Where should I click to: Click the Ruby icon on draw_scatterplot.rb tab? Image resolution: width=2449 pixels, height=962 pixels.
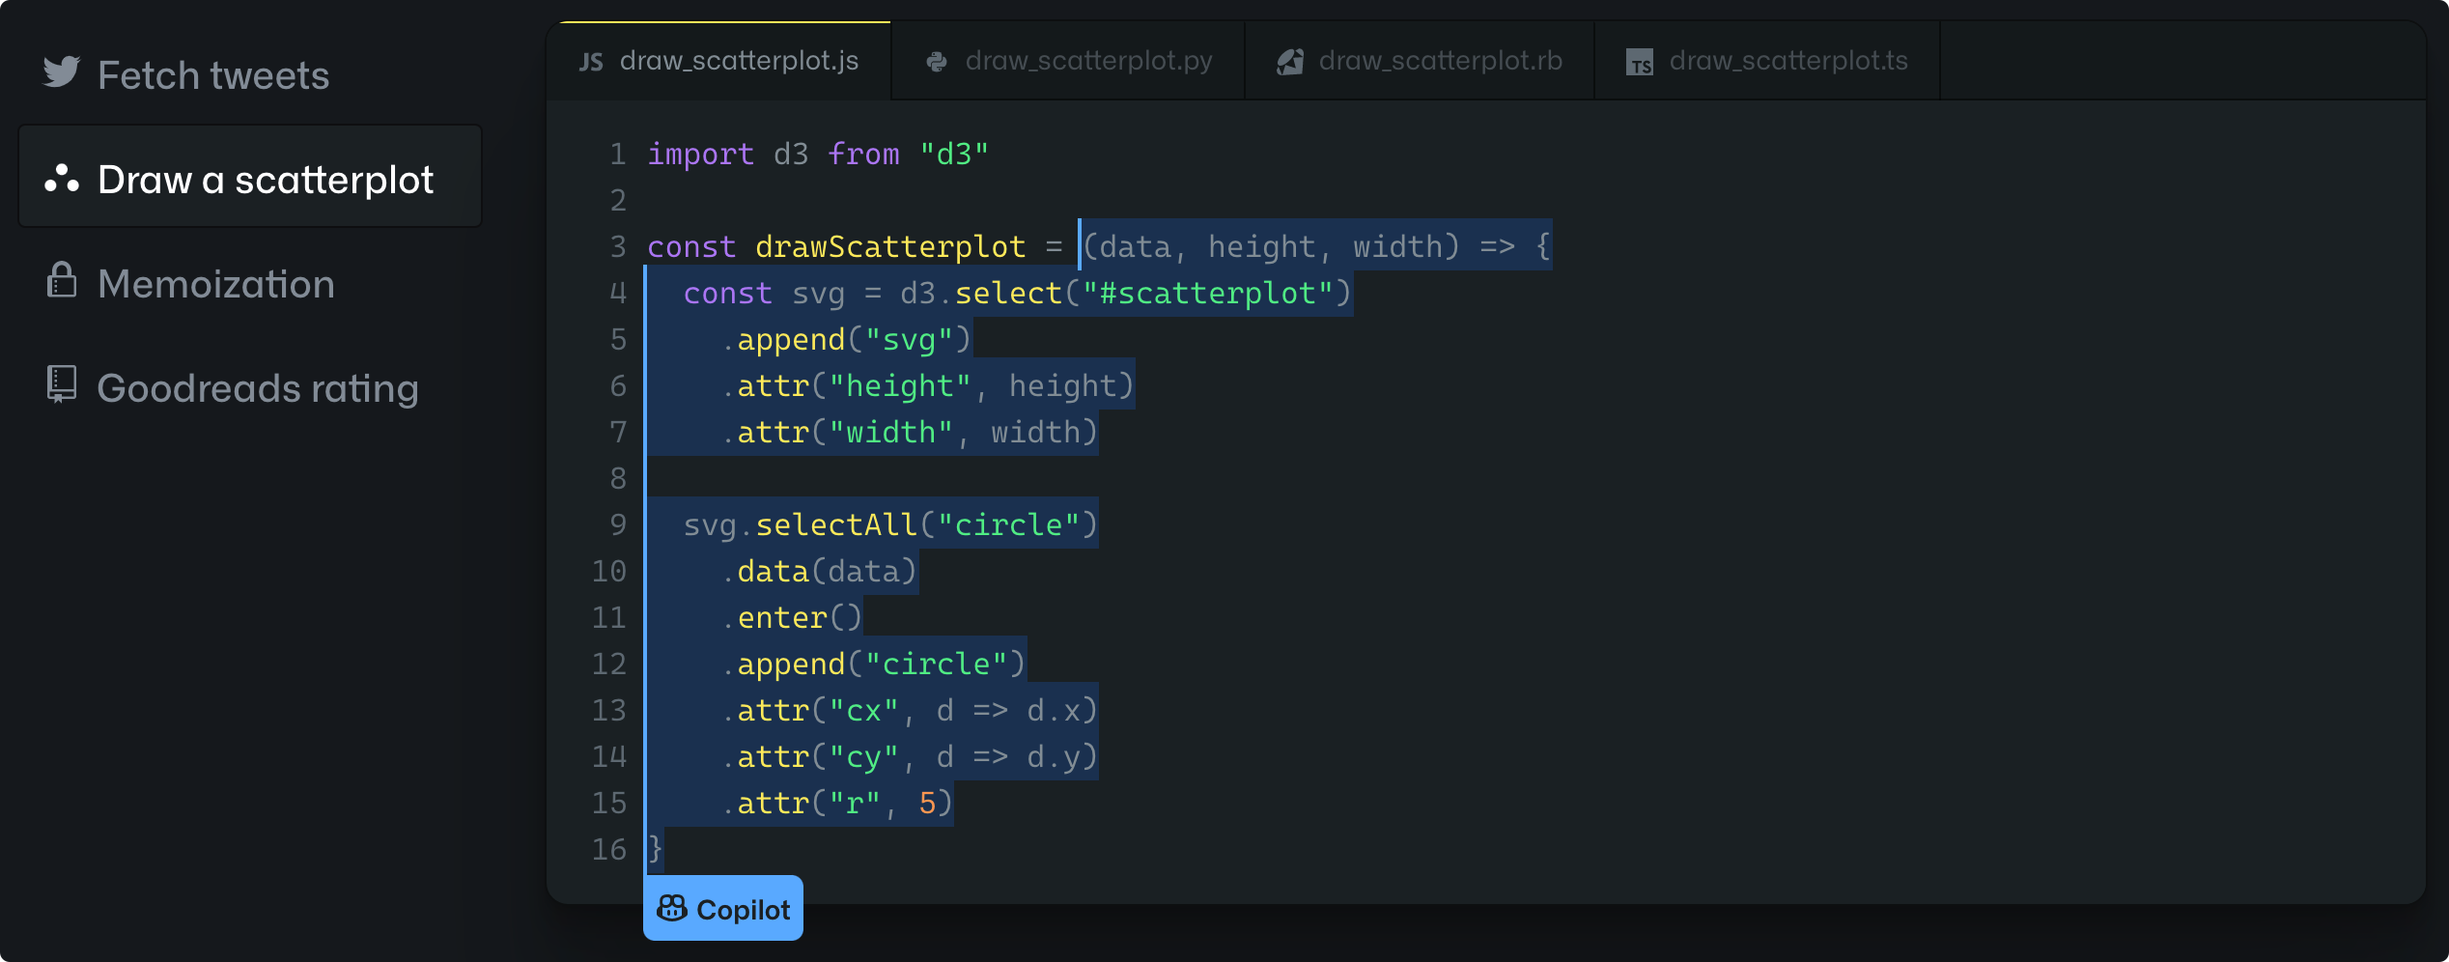pos(1289,60)
